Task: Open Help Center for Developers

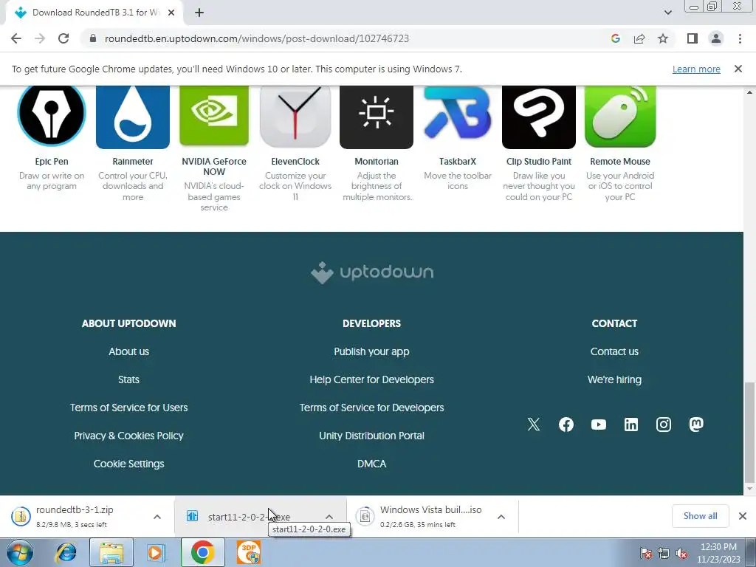Action: click(372, 379)
